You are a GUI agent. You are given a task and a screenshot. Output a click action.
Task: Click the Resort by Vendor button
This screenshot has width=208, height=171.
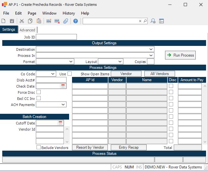[90, 147]
